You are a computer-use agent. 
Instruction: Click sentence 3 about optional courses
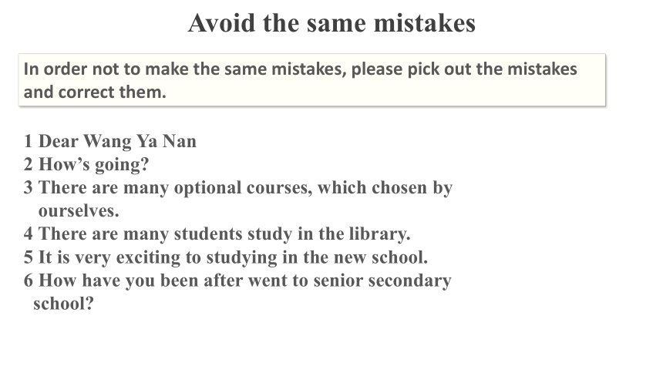click(238, 199)
